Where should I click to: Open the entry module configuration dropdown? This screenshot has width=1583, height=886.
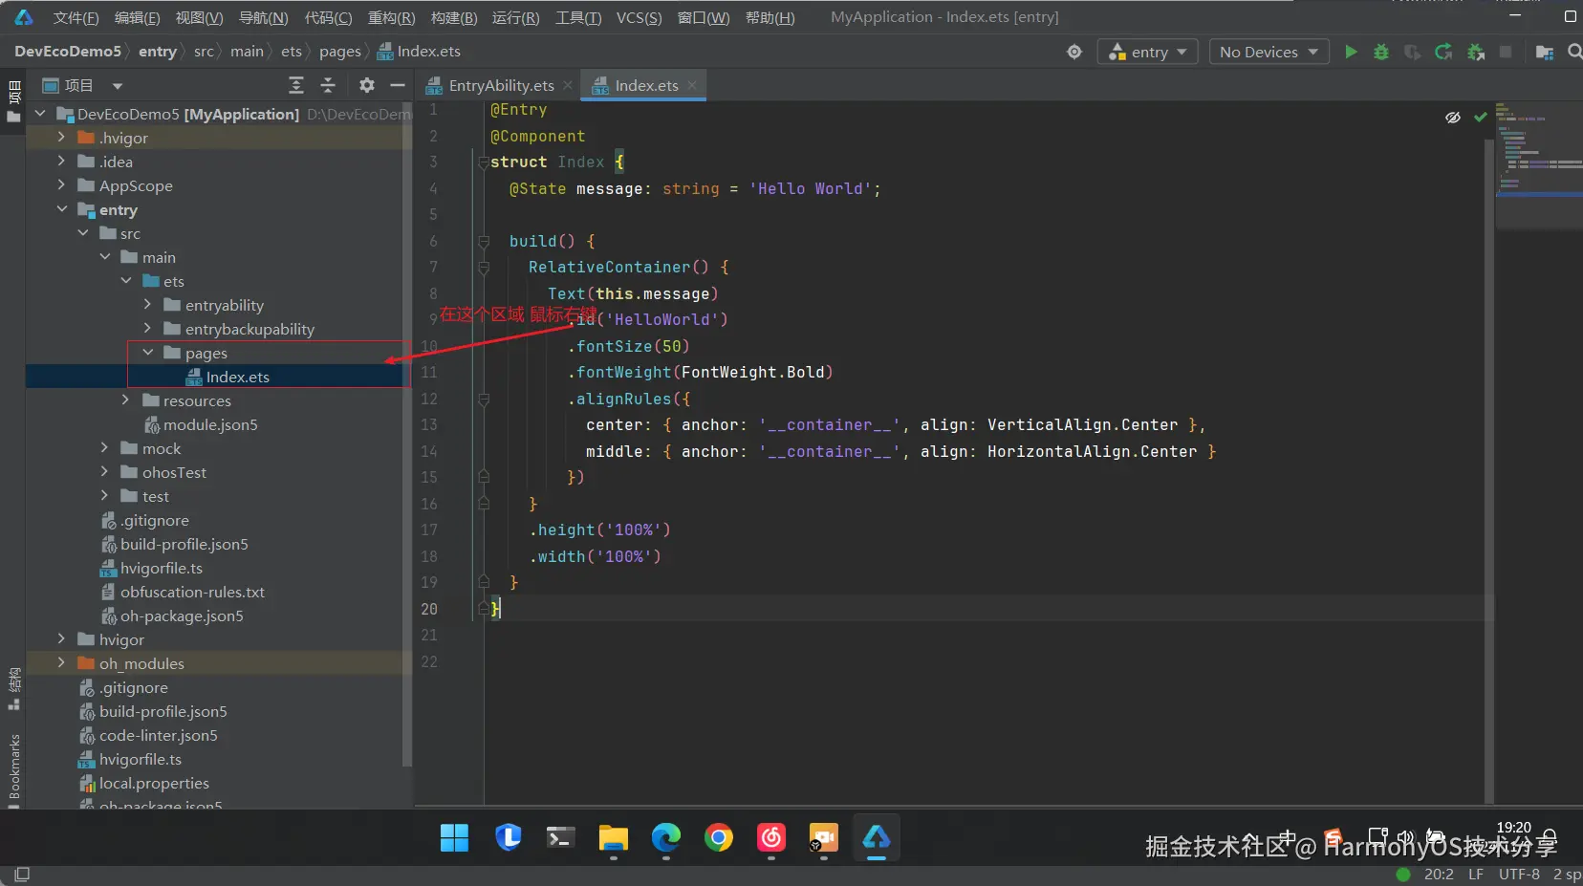pyautogui.click(x=1147, y=52)
